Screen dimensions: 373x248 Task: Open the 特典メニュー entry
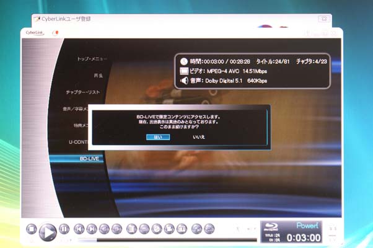click(81, 125)
